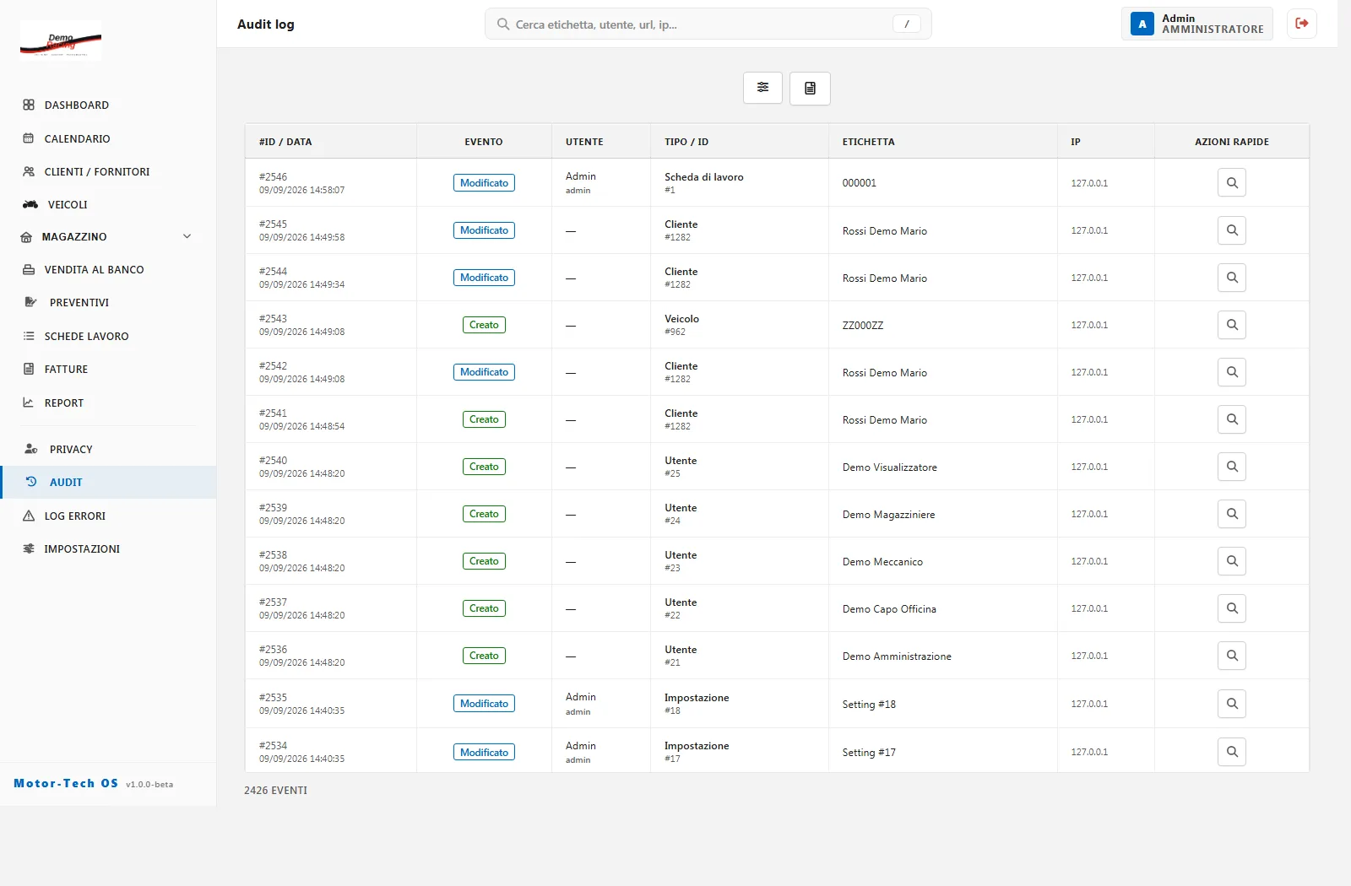This screenshot has width=1351, height=886.
Task: Click the Demo Racing logo
Action: 61,41
